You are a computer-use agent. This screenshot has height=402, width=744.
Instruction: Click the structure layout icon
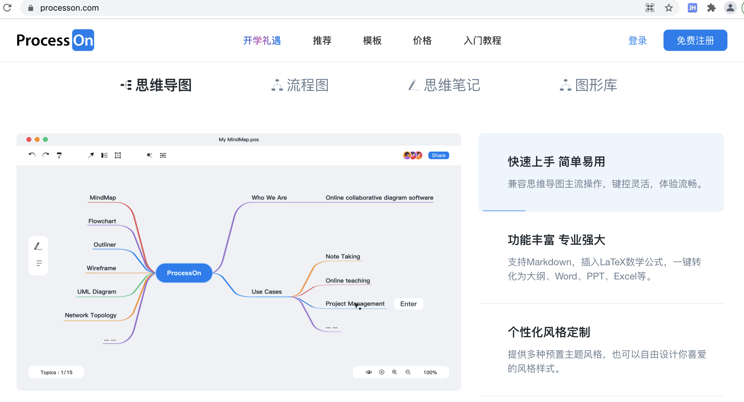tap(104, 155)
